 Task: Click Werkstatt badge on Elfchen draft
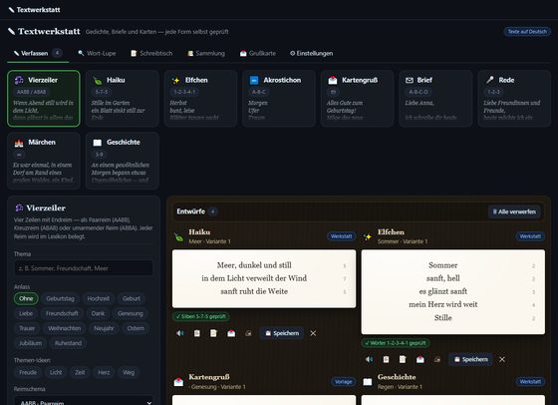coord(530,236)
